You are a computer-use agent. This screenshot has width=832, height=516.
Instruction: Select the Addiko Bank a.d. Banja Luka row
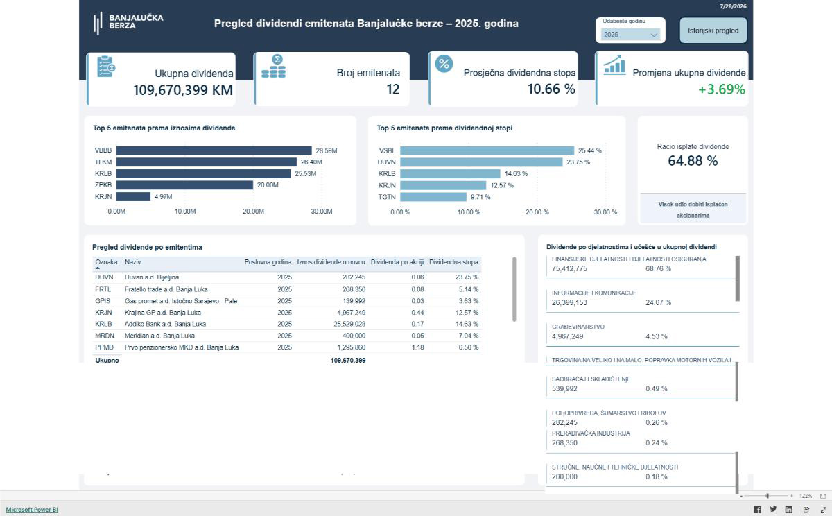click(287, 324)
